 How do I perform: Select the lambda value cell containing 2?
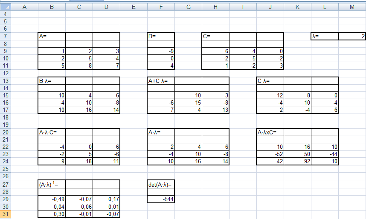pyautogui.click(x=352, y=36)
